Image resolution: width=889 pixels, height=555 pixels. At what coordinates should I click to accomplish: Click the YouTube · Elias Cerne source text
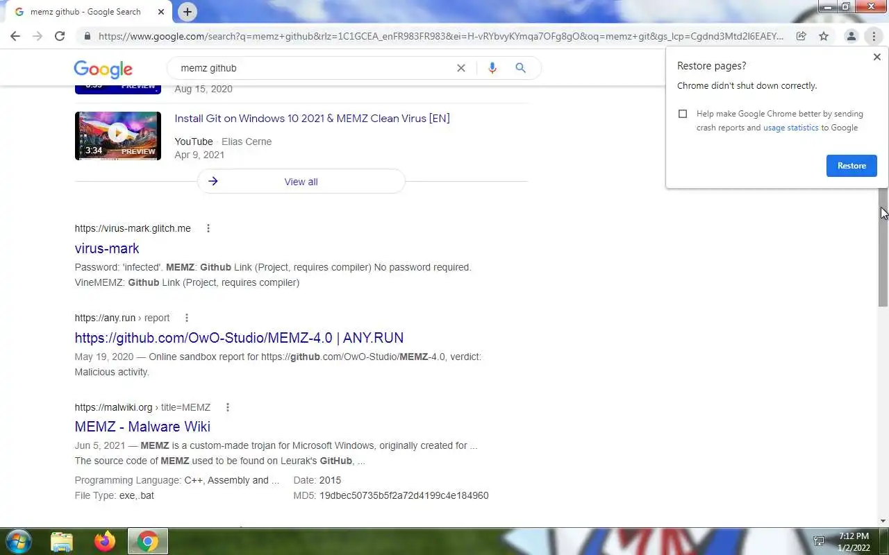[x=223, y=142]
